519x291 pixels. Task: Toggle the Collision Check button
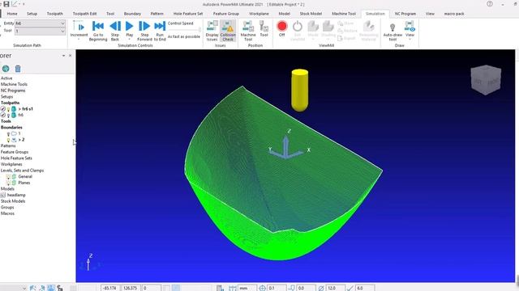pyautogui.click(x=228, y=31)
